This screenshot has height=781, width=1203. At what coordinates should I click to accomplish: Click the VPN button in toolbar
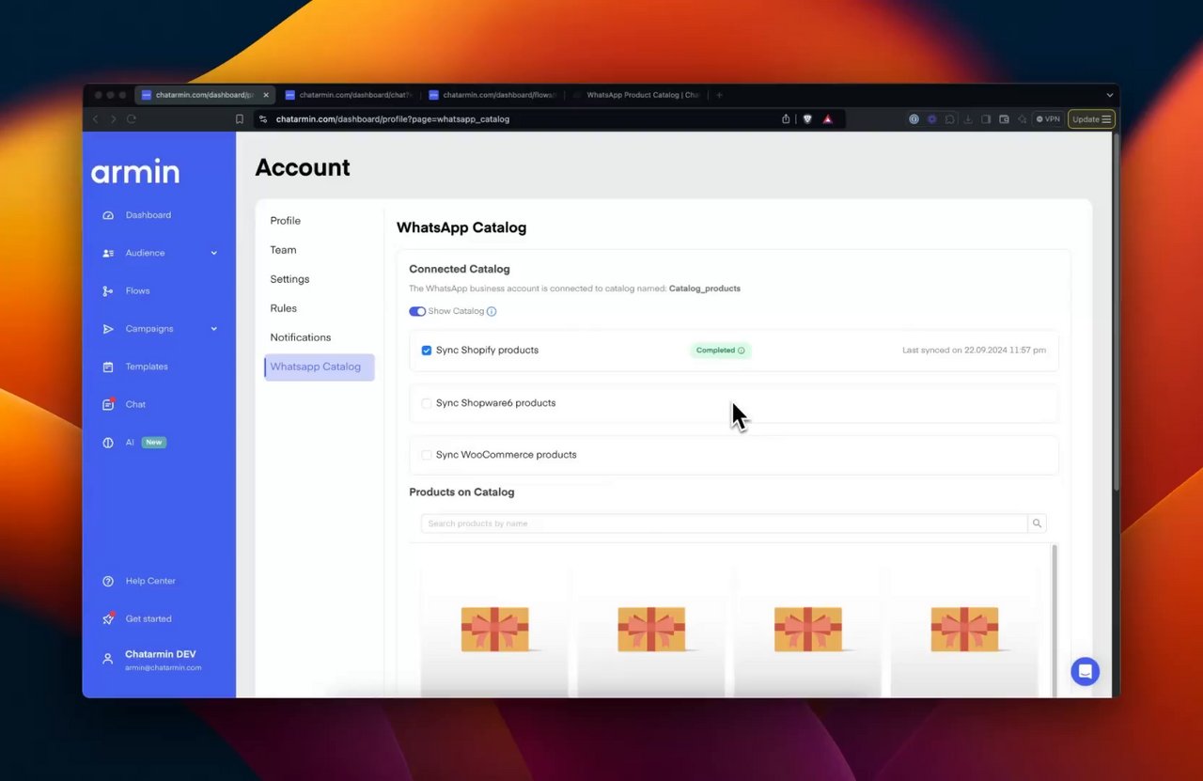[1048, 119]
